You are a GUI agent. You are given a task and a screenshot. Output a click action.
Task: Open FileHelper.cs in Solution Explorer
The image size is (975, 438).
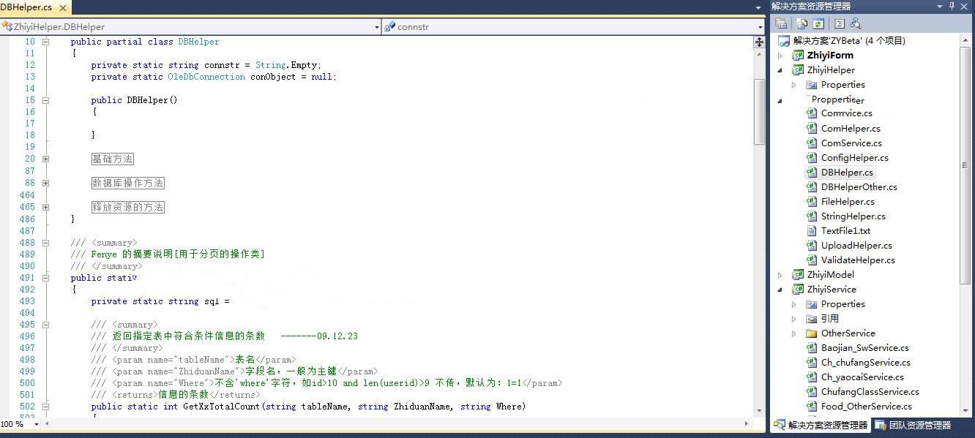point(847,202)
